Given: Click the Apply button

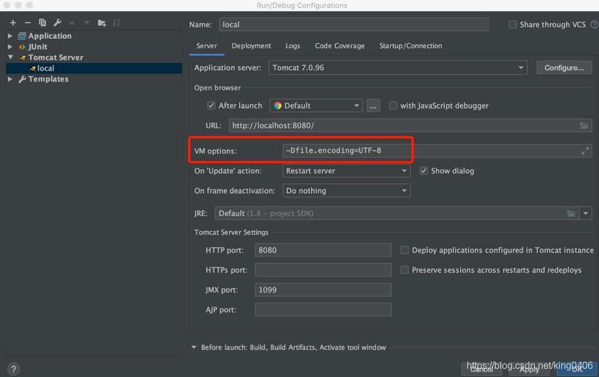Looking at the screenshot, I should [529, 369].
